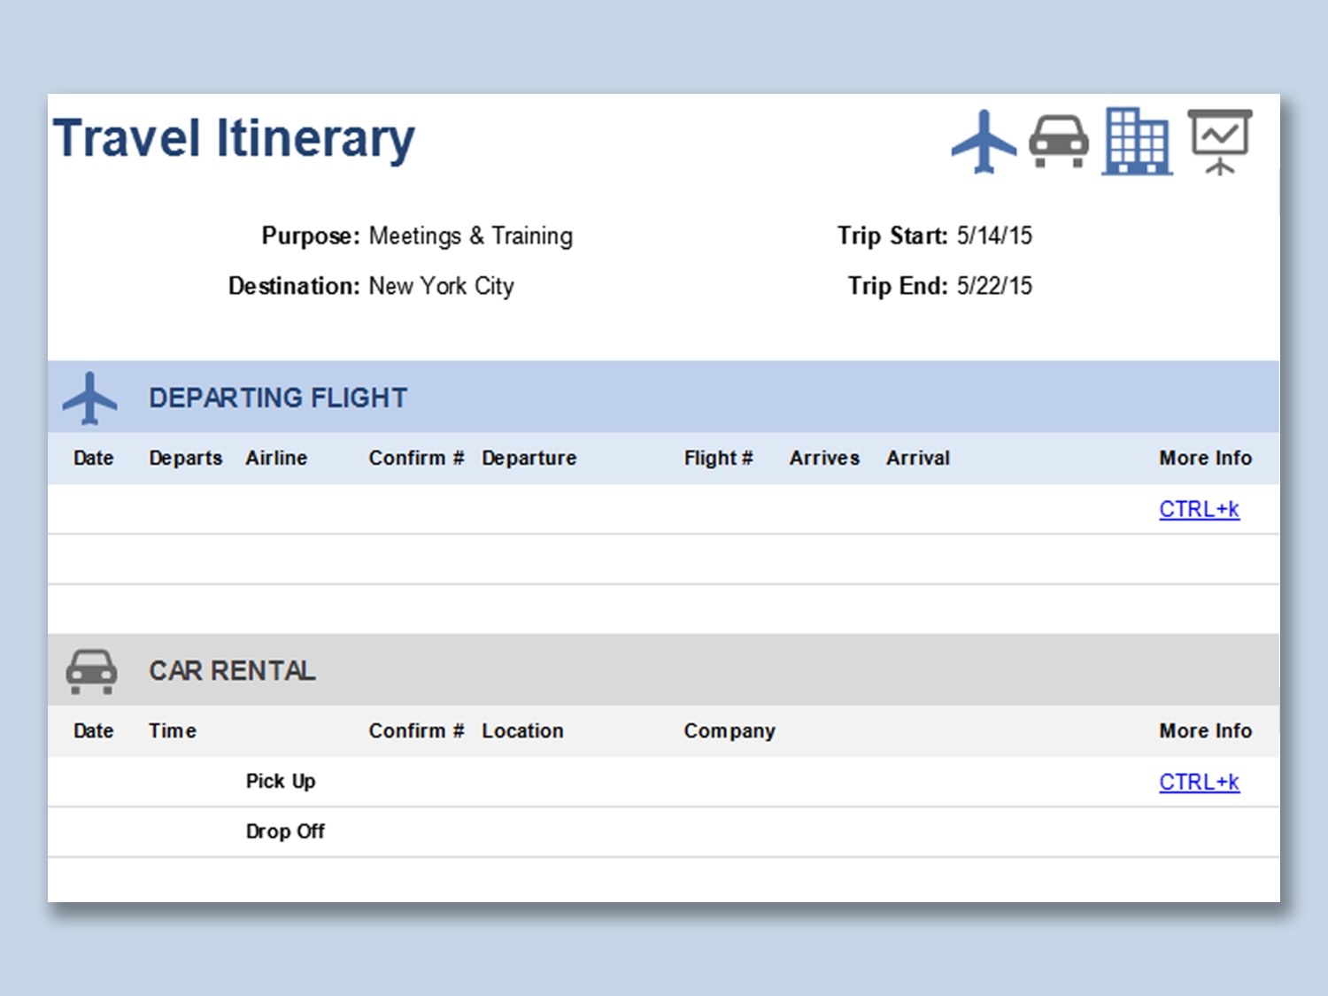
Task: Click the Trip End date 5/22/15
Action: pyautogui.click(x=994, y=286)
